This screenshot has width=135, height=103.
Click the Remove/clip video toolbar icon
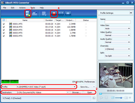[x=35, y=14]
